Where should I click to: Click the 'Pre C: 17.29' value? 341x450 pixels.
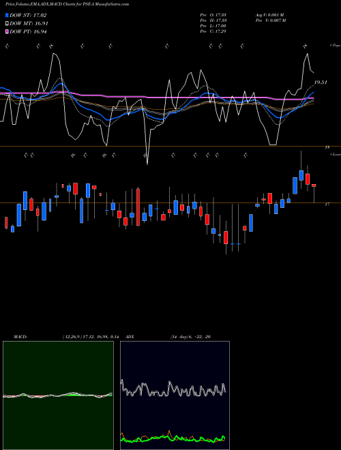pos(213,31)
